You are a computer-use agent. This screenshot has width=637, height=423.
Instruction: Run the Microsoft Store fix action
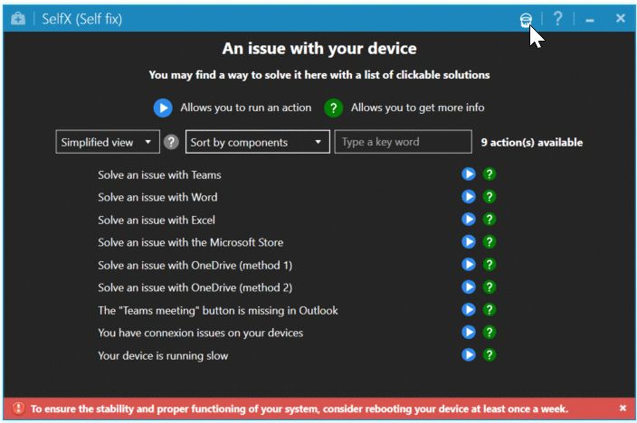(x=469, y=242)
